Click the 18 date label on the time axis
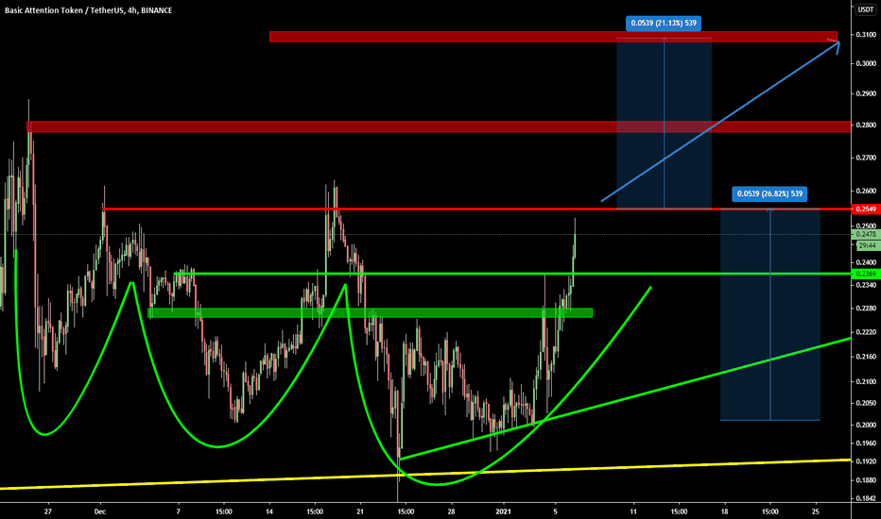 [725, 511]
